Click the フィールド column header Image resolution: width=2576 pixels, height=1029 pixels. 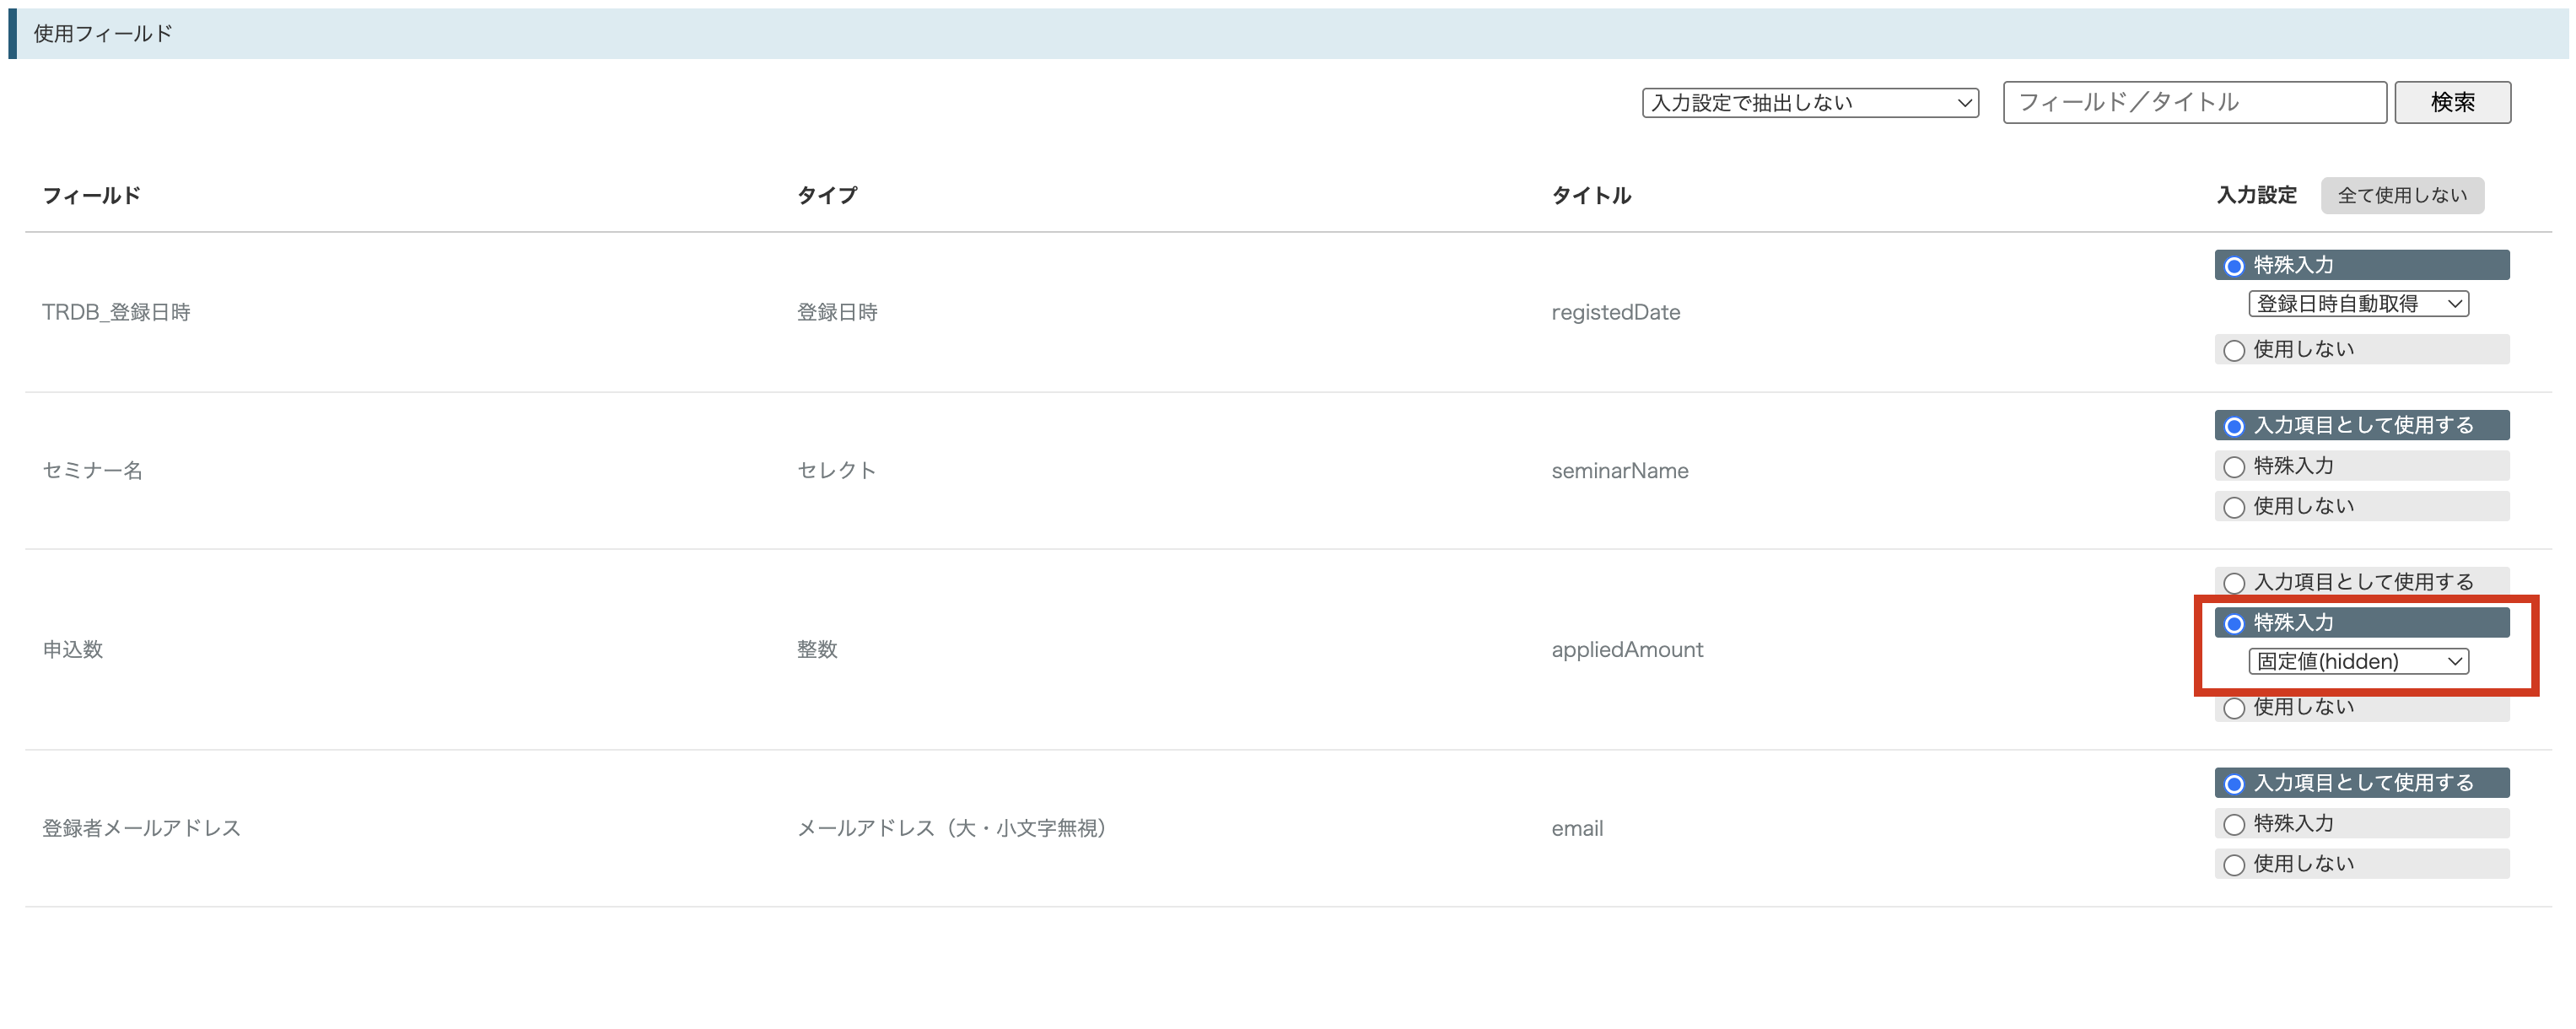click(x=91, y=195)
